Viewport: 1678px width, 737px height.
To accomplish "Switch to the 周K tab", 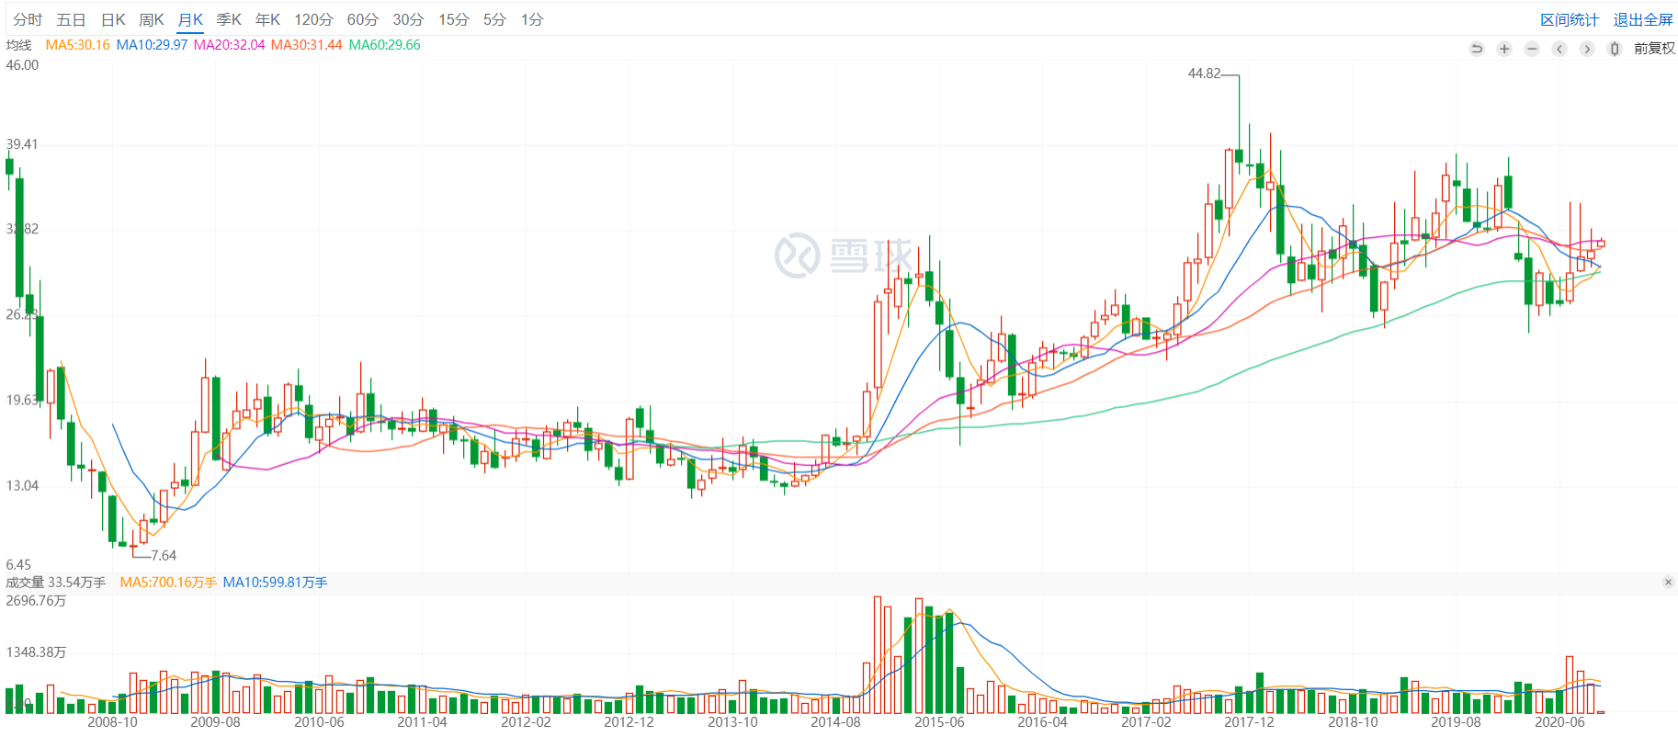I will point(152,19).
